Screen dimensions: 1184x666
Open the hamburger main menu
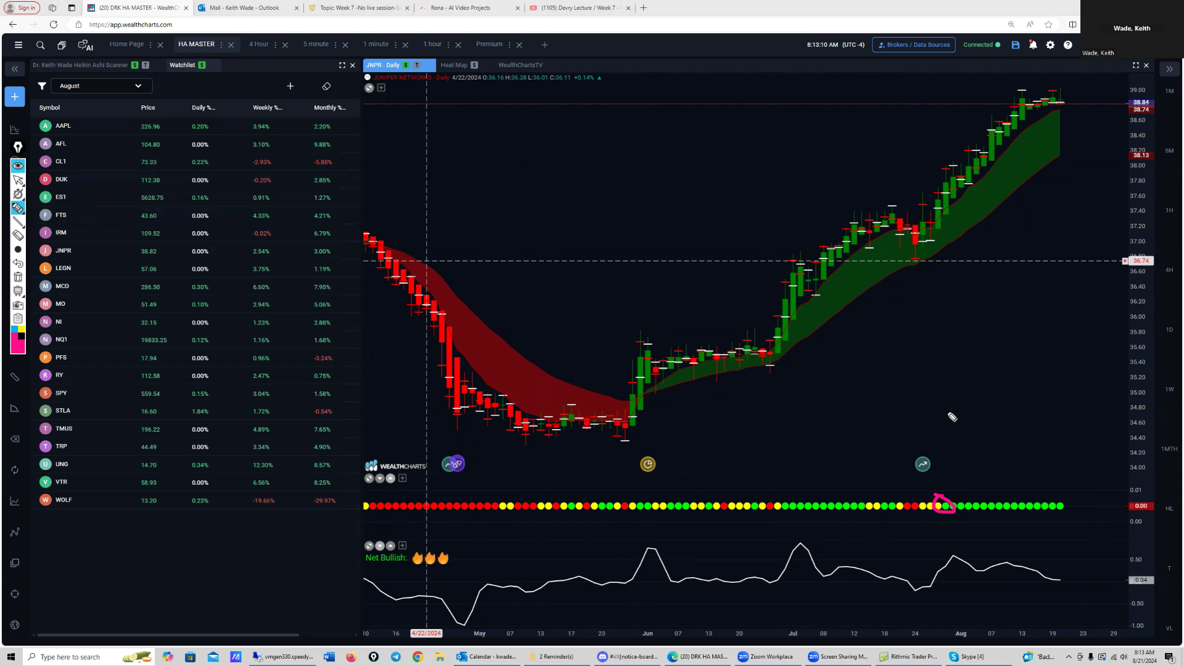tap(18, 45)
